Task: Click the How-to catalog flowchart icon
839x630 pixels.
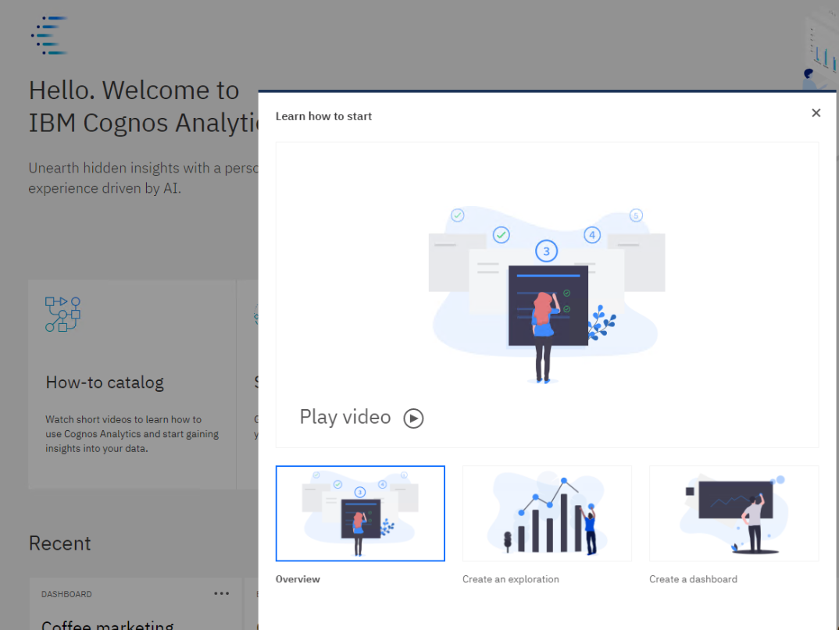Action: point(62,314)
